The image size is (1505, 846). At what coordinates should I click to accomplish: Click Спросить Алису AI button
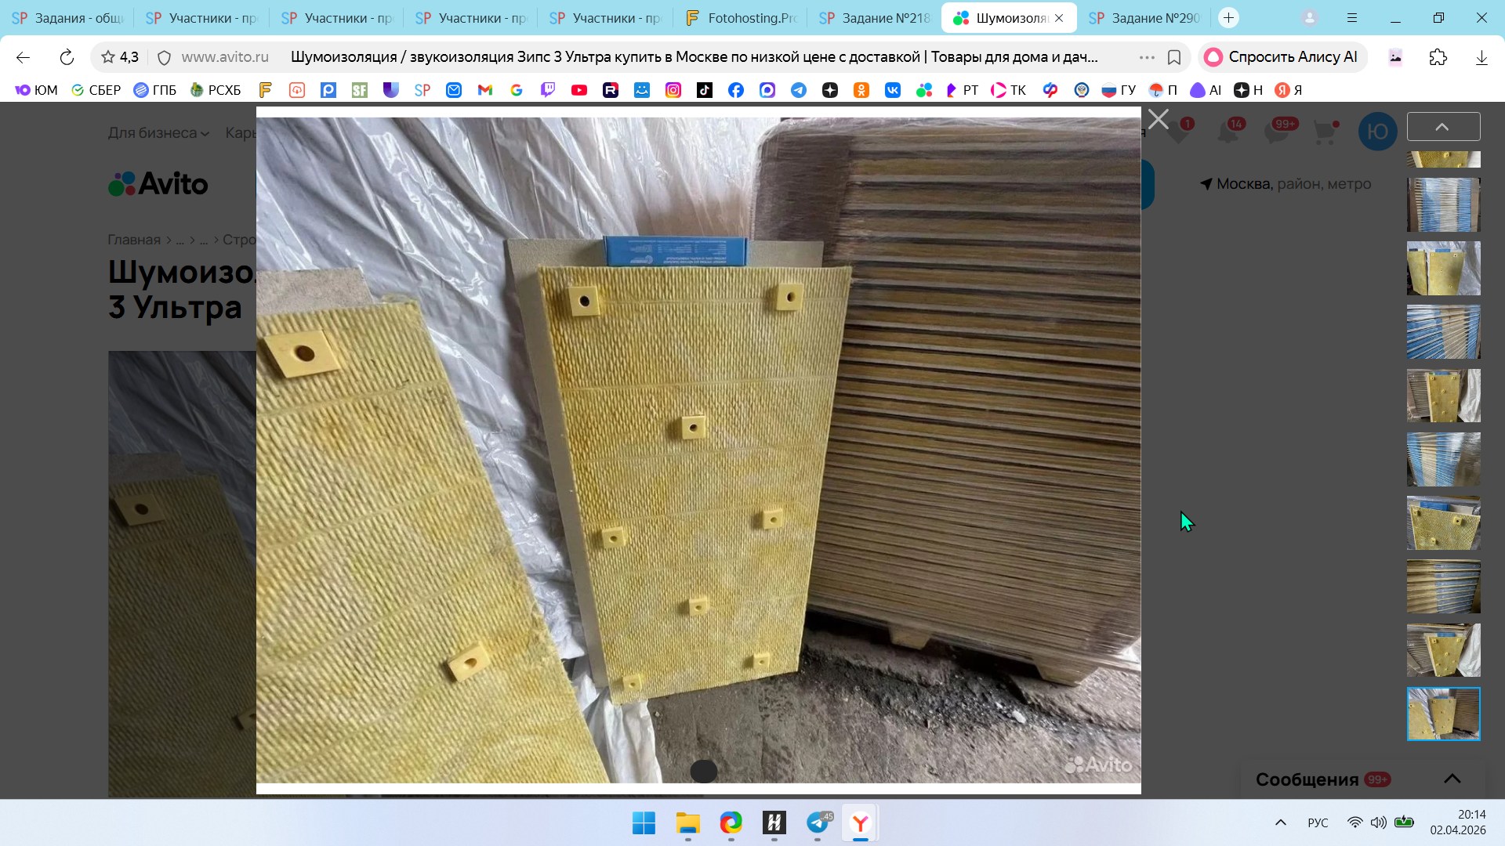coord(1282,57)
